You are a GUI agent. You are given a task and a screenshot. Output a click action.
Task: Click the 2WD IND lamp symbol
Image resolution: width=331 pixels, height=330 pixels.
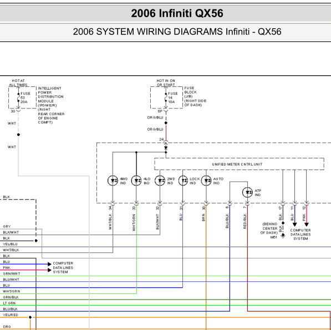pos(160,181)
